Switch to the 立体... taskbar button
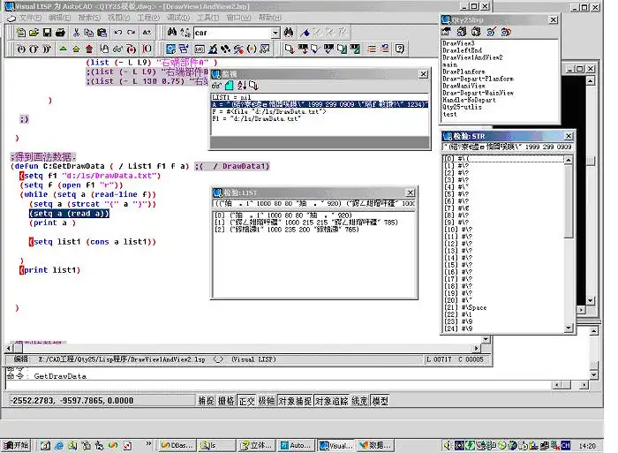 [x=256, y=445]
